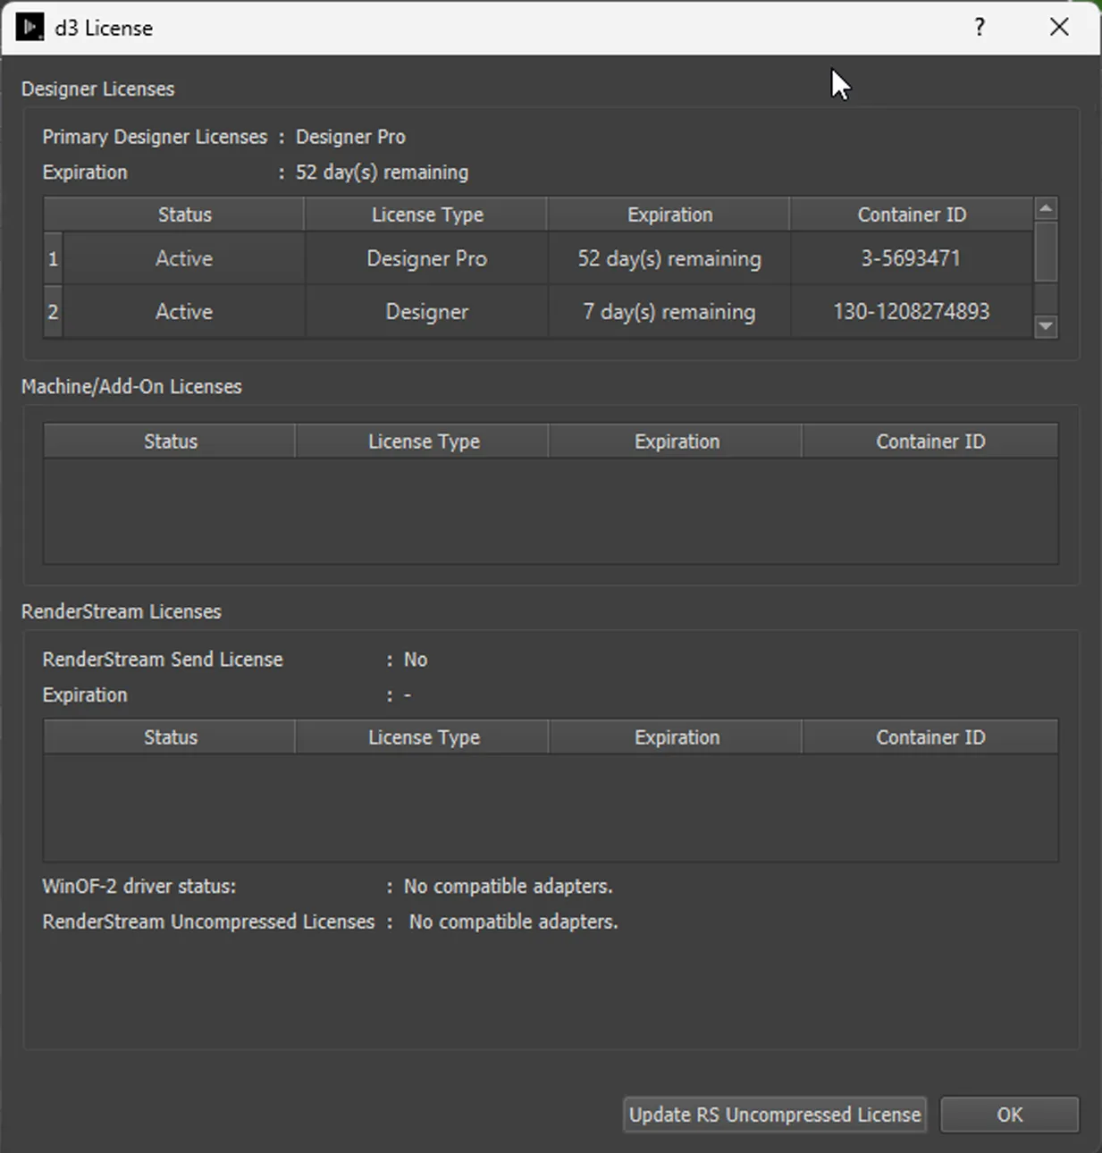Click the Designer Licenses table scrollbar thumb
The height and width of the screenshot is (1153, 1102).
coord(1046,253)
